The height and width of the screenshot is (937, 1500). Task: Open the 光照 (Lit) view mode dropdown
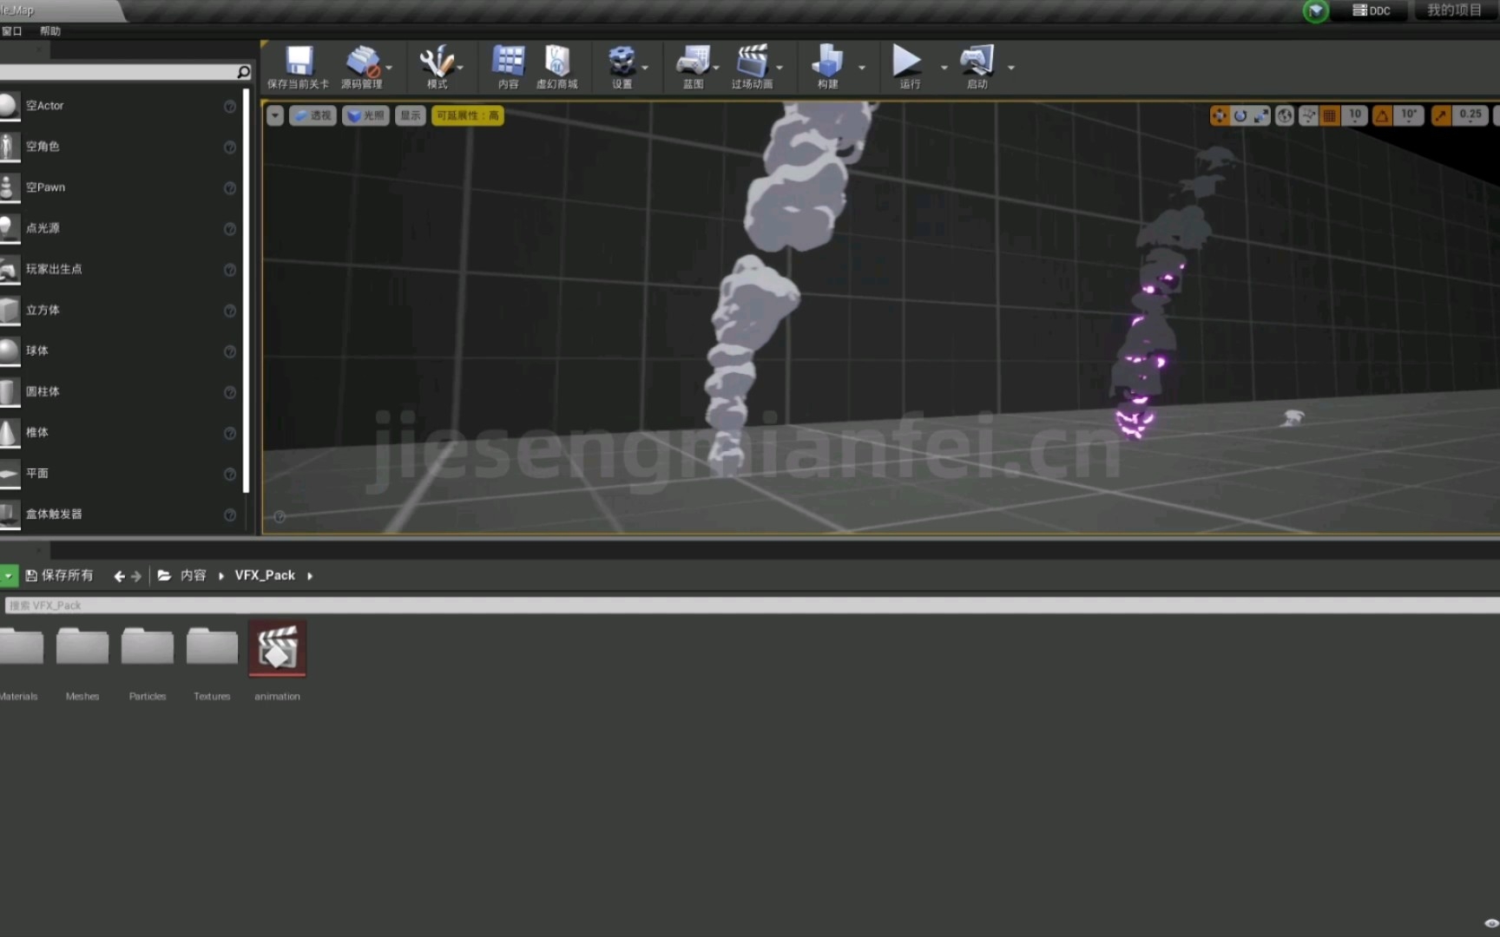[x=365, y=115]
